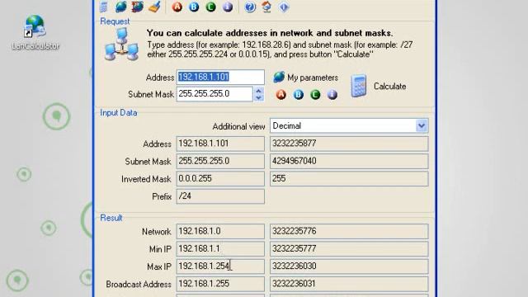Click the Broadcast Address label

(x=139, y=284)
